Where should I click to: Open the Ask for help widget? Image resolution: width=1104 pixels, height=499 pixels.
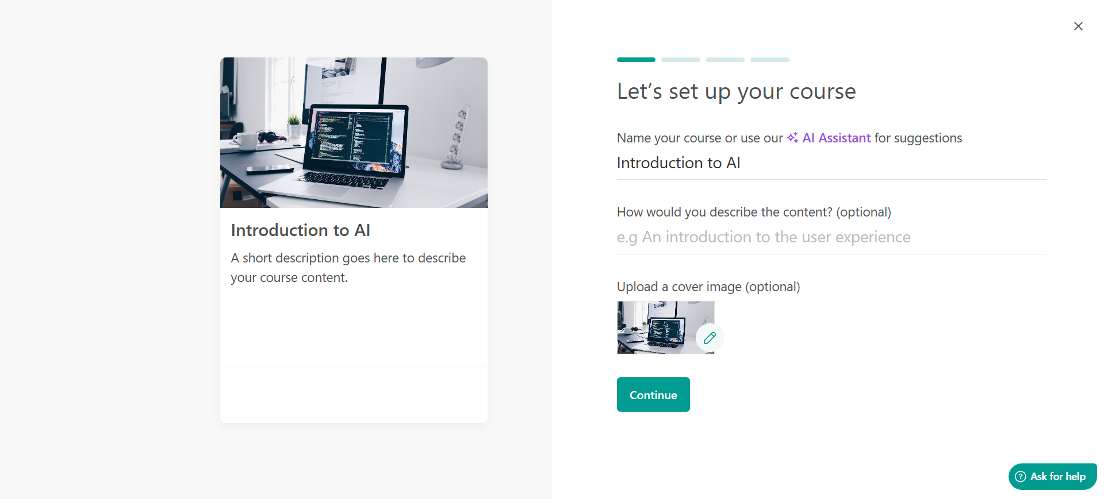[x=1052, y=477]
